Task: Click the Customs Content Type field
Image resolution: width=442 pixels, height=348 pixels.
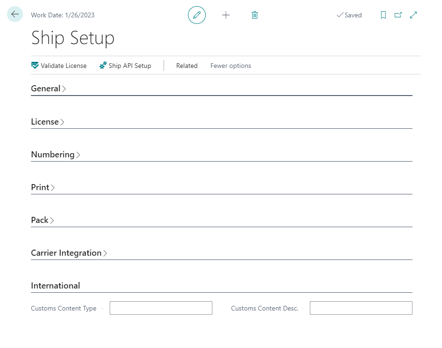Action: pyautogui.click(x=161, y=308)
